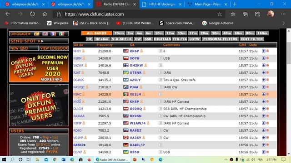Switch to Main Page Priyom tab
Viewport: 291px width, 163px height.
[x=207, y=4]
